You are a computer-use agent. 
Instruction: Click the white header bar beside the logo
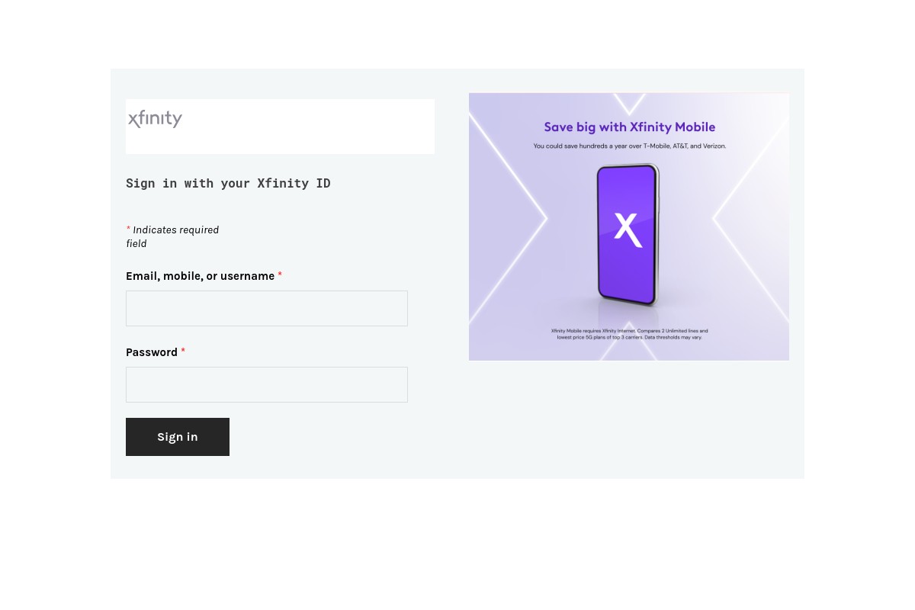(309, 127)
